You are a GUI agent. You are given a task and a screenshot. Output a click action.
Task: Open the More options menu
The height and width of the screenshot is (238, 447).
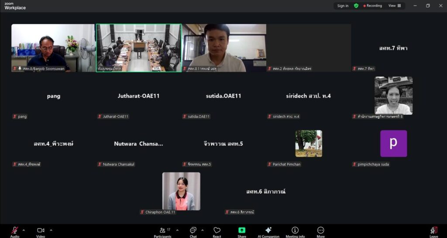(320, 231)
